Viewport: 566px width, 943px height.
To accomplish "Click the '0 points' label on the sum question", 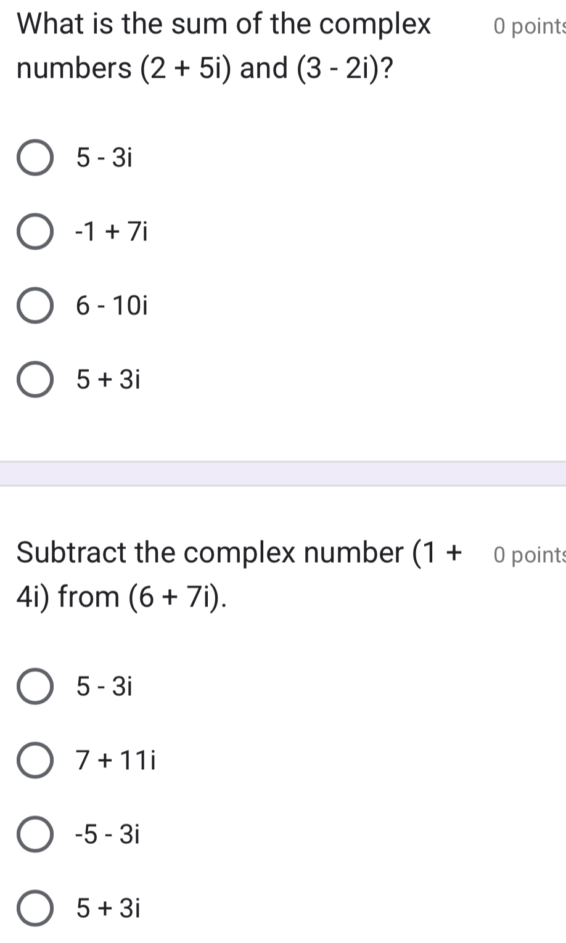I will [528, 27].
